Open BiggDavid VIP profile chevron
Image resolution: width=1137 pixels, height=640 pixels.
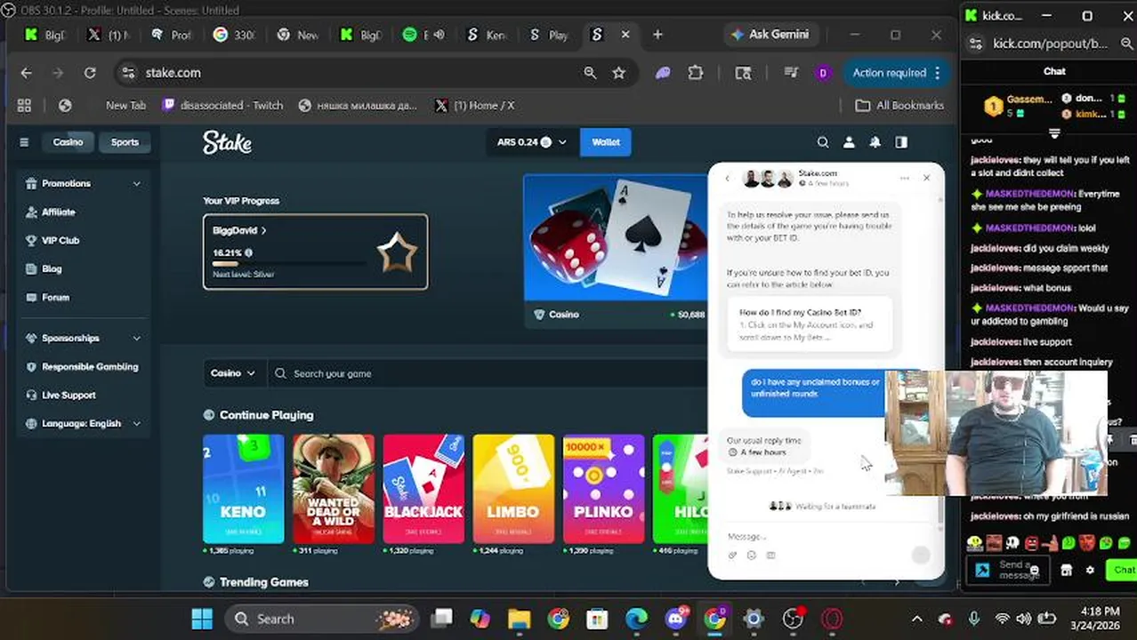pyautogui.click(x=264, y=230)
